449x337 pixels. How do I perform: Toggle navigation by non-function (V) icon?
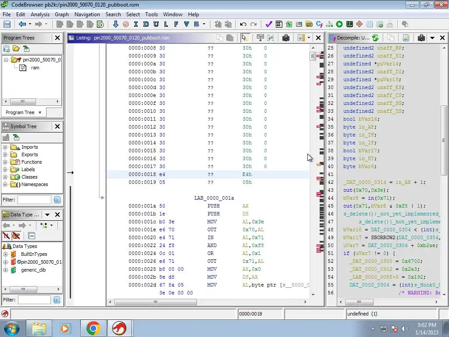[x=186, y=25]
